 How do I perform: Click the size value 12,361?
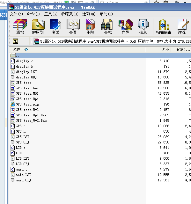pyautogui.click(x=163, y=180)
